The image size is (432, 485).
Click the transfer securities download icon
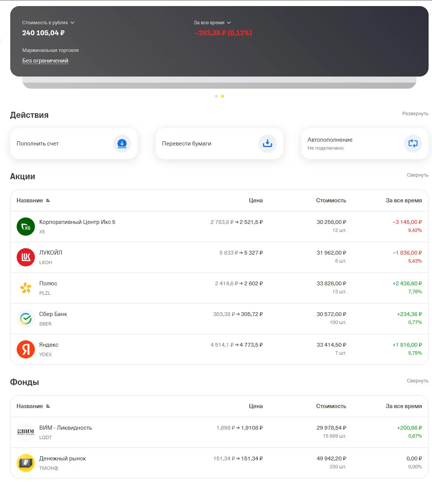pyautogui.click(x=268, y=144)
